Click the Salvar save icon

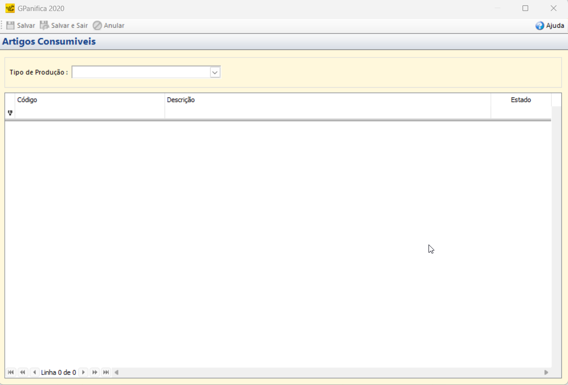pos(11,25)
